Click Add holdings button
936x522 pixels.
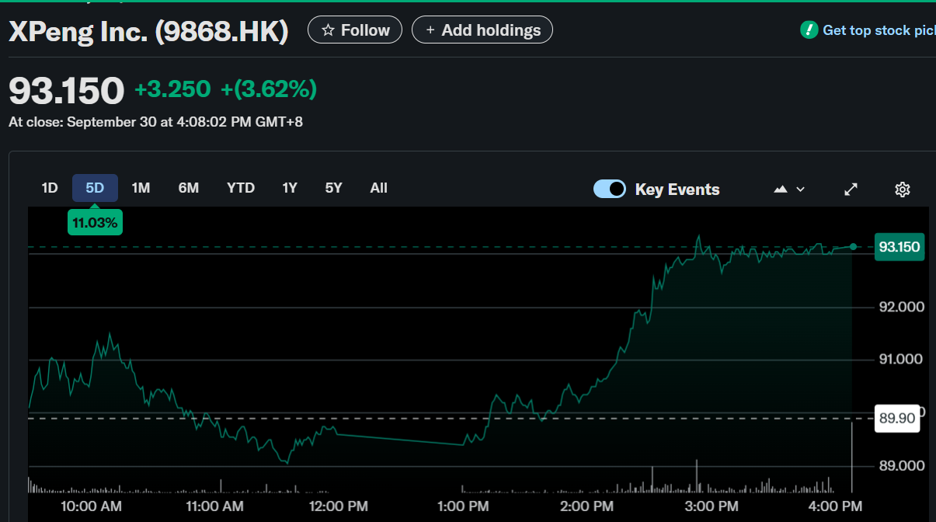point(482,30)
